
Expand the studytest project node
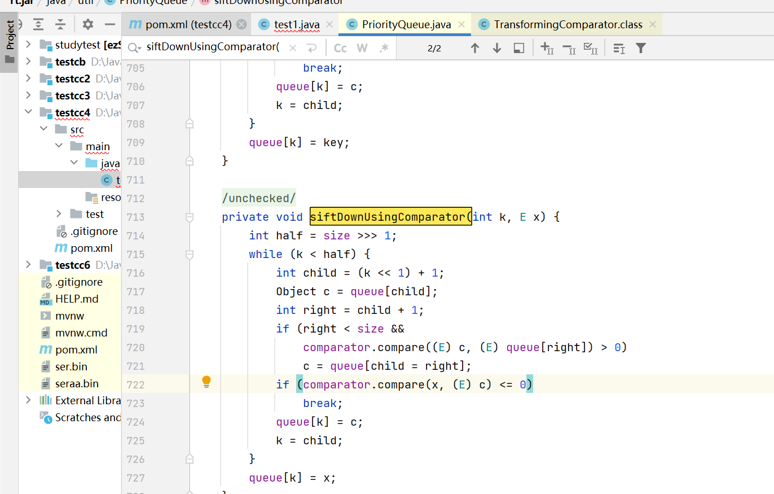click(x=29, y=45)
